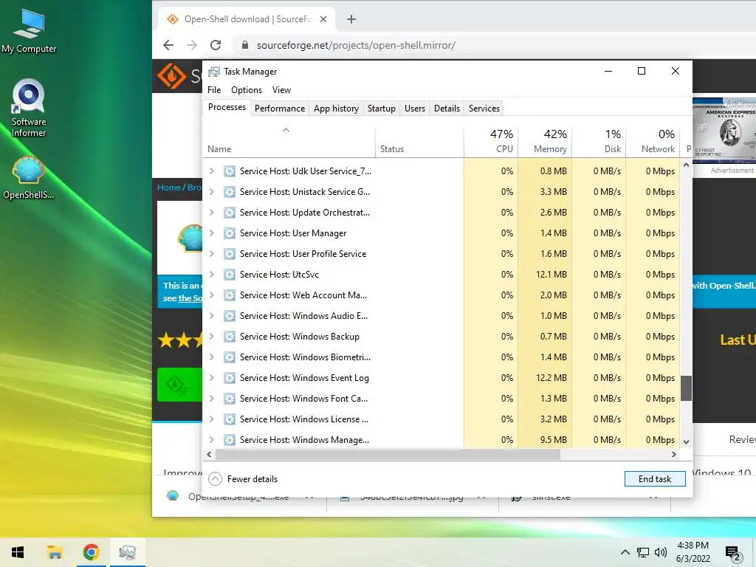Open the Options menu
Screen dimensions: 756x567
tap(247, 90)
